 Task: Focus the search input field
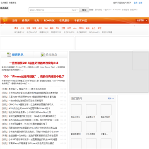tap(50, 10)
